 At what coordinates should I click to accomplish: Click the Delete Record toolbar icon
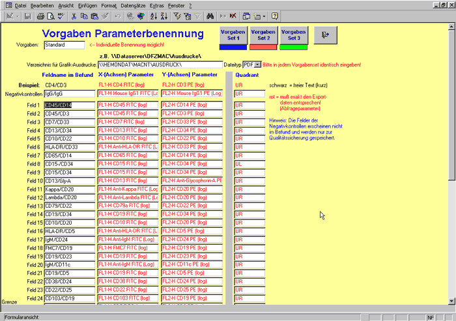click(233, 16)
